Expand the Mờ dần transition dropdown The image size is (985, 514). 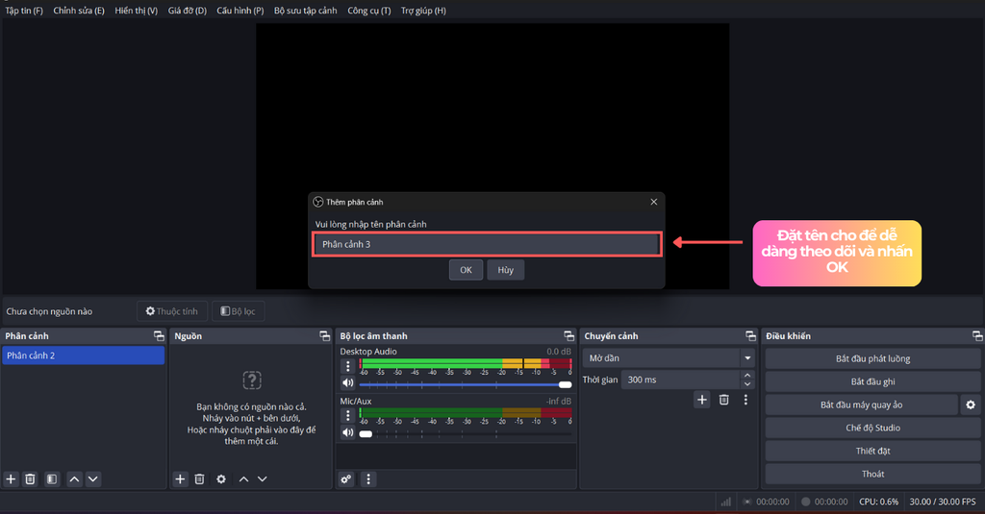[x=747, y=358]
